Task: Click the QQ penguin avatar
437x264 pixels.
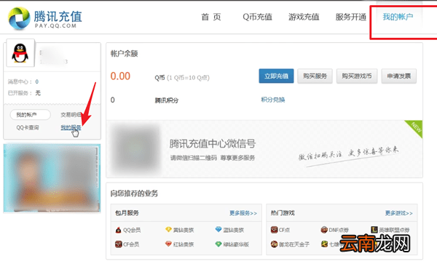Action: click(20, 53)
